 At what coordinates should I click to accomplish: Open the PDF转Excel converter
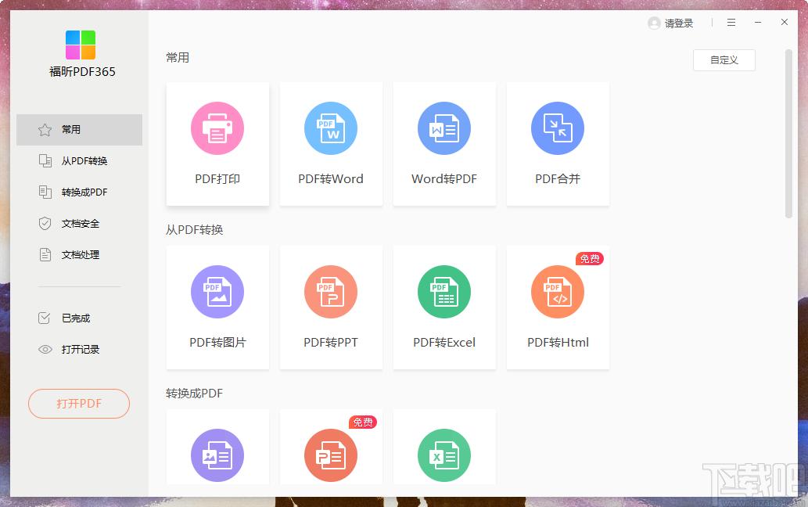(444, 307)
